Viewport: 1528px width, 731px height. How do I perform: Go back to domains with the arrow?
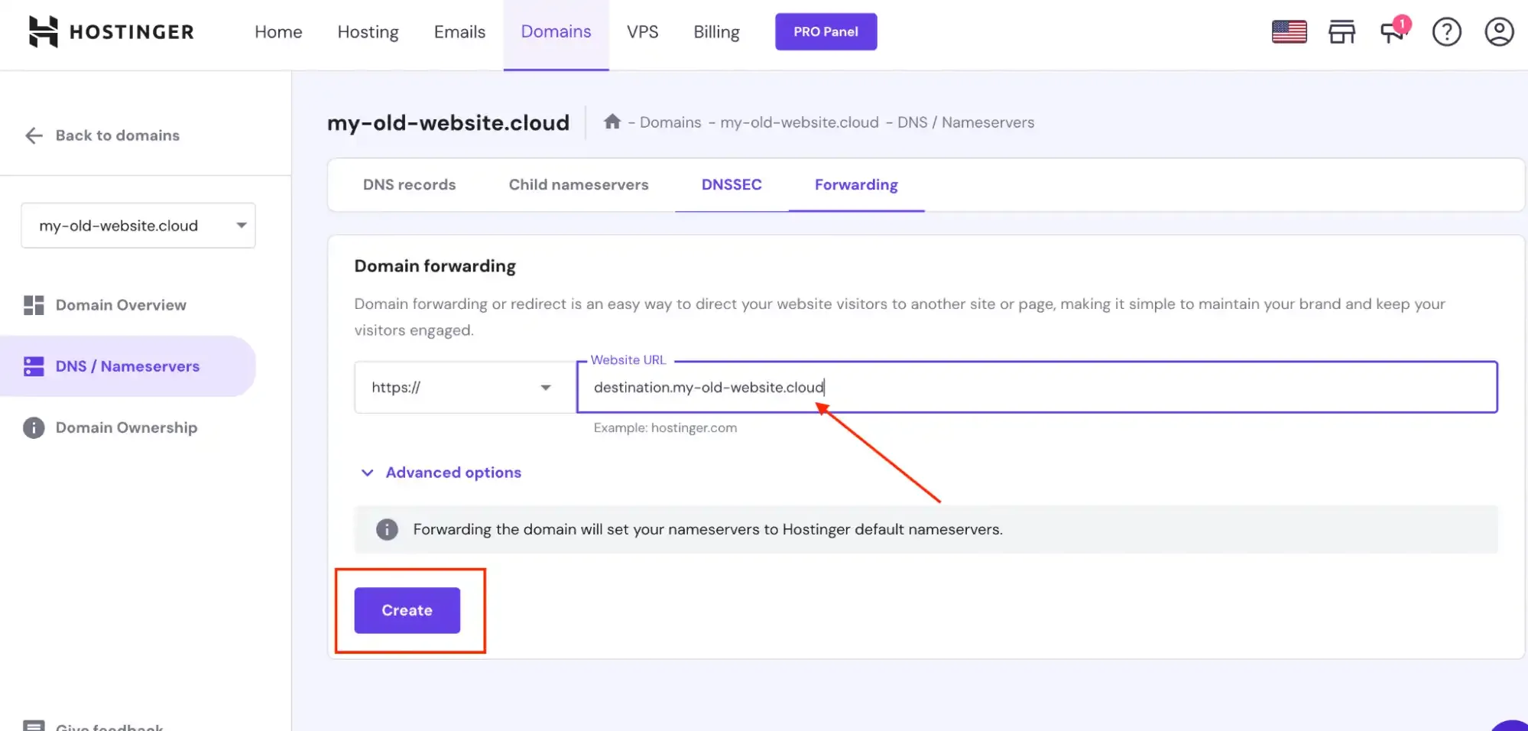pos(34,135)
